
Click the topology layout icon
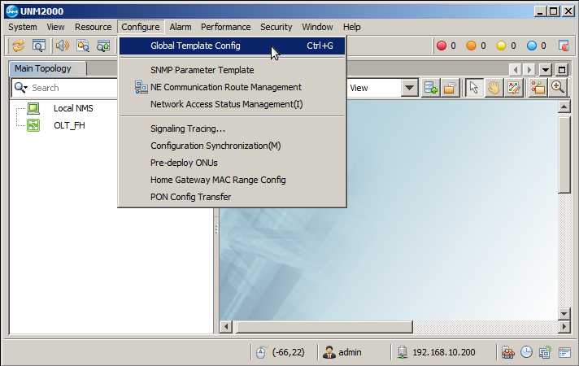[x=538, y=88]
